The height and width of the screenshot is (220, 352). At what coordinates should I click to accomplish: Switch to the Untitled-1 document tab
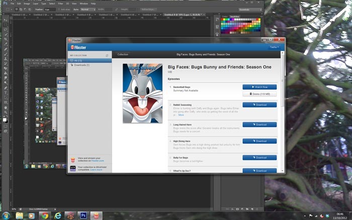point(19,15)
